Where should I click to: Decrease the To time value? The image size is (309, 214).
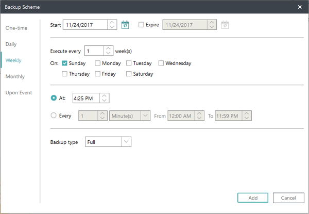coord(247,118)
